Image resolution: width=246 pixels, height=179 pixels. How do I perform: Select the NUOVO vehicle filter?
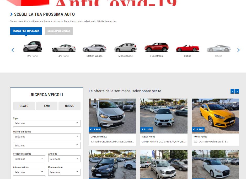point(69,106)
